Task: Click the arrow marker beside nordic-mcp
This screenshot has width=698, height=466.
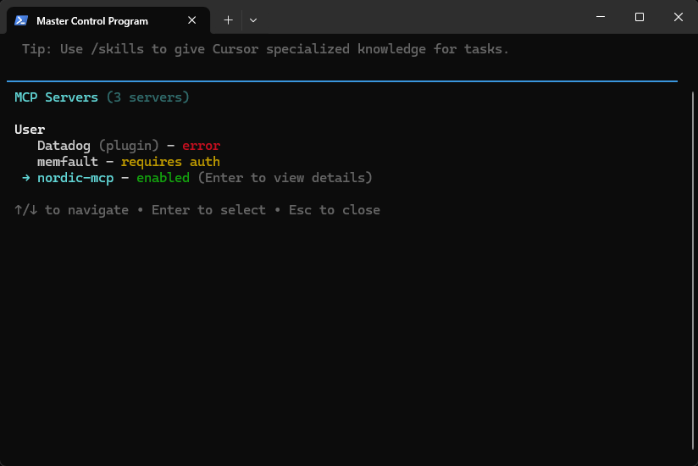Action: pos(25,178)
